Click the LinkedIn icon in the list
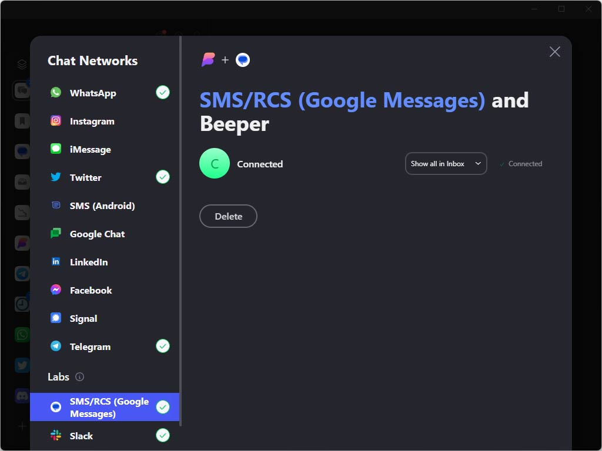The width and height of the screenshot is (602, 451). [56, 262]
